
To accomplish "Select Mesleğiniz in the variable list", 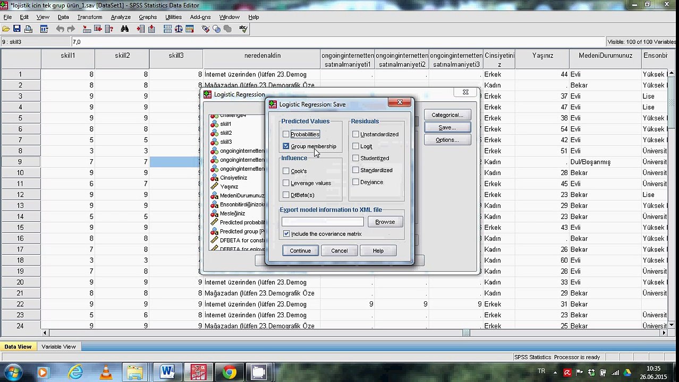I will coord(232,213).
